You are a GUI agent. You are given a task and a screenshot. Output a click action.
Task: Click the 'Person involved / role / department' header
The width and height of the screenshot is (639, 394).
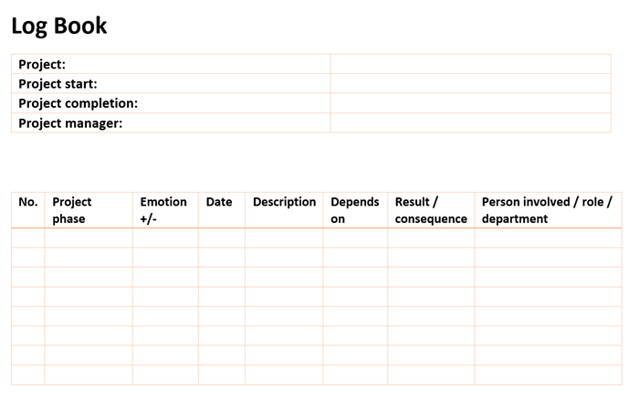547,210
